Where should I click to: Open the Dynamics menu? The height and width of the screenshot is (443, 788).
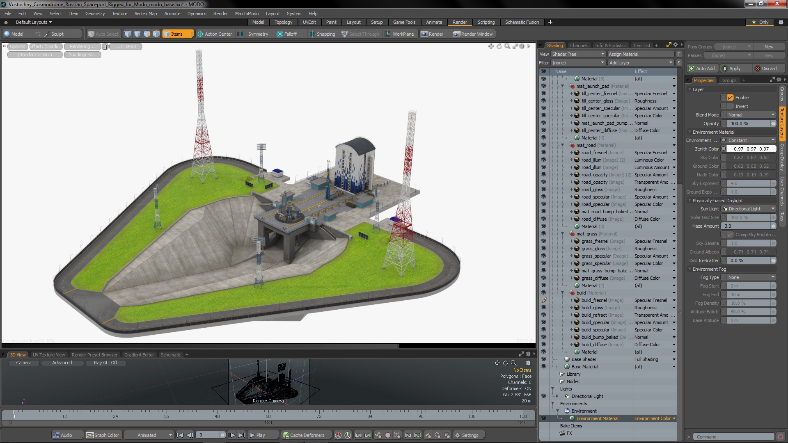pos(197,14)
